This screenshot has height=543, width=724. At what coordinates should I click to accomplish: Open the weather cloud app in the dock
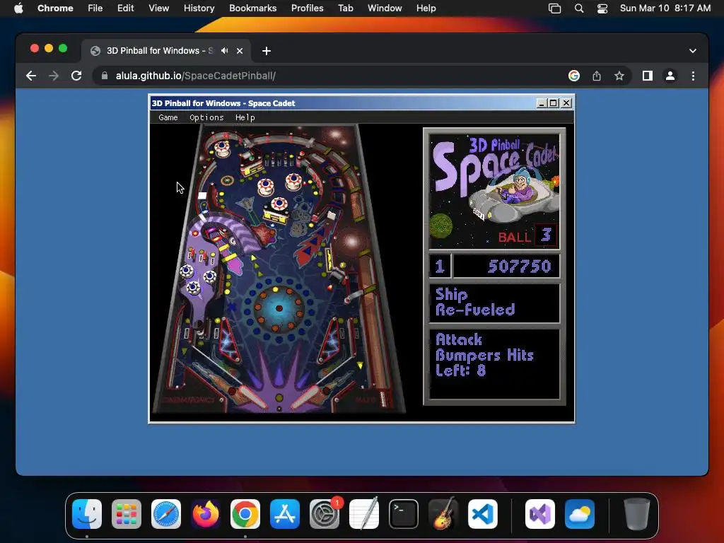tap(580, 514)
